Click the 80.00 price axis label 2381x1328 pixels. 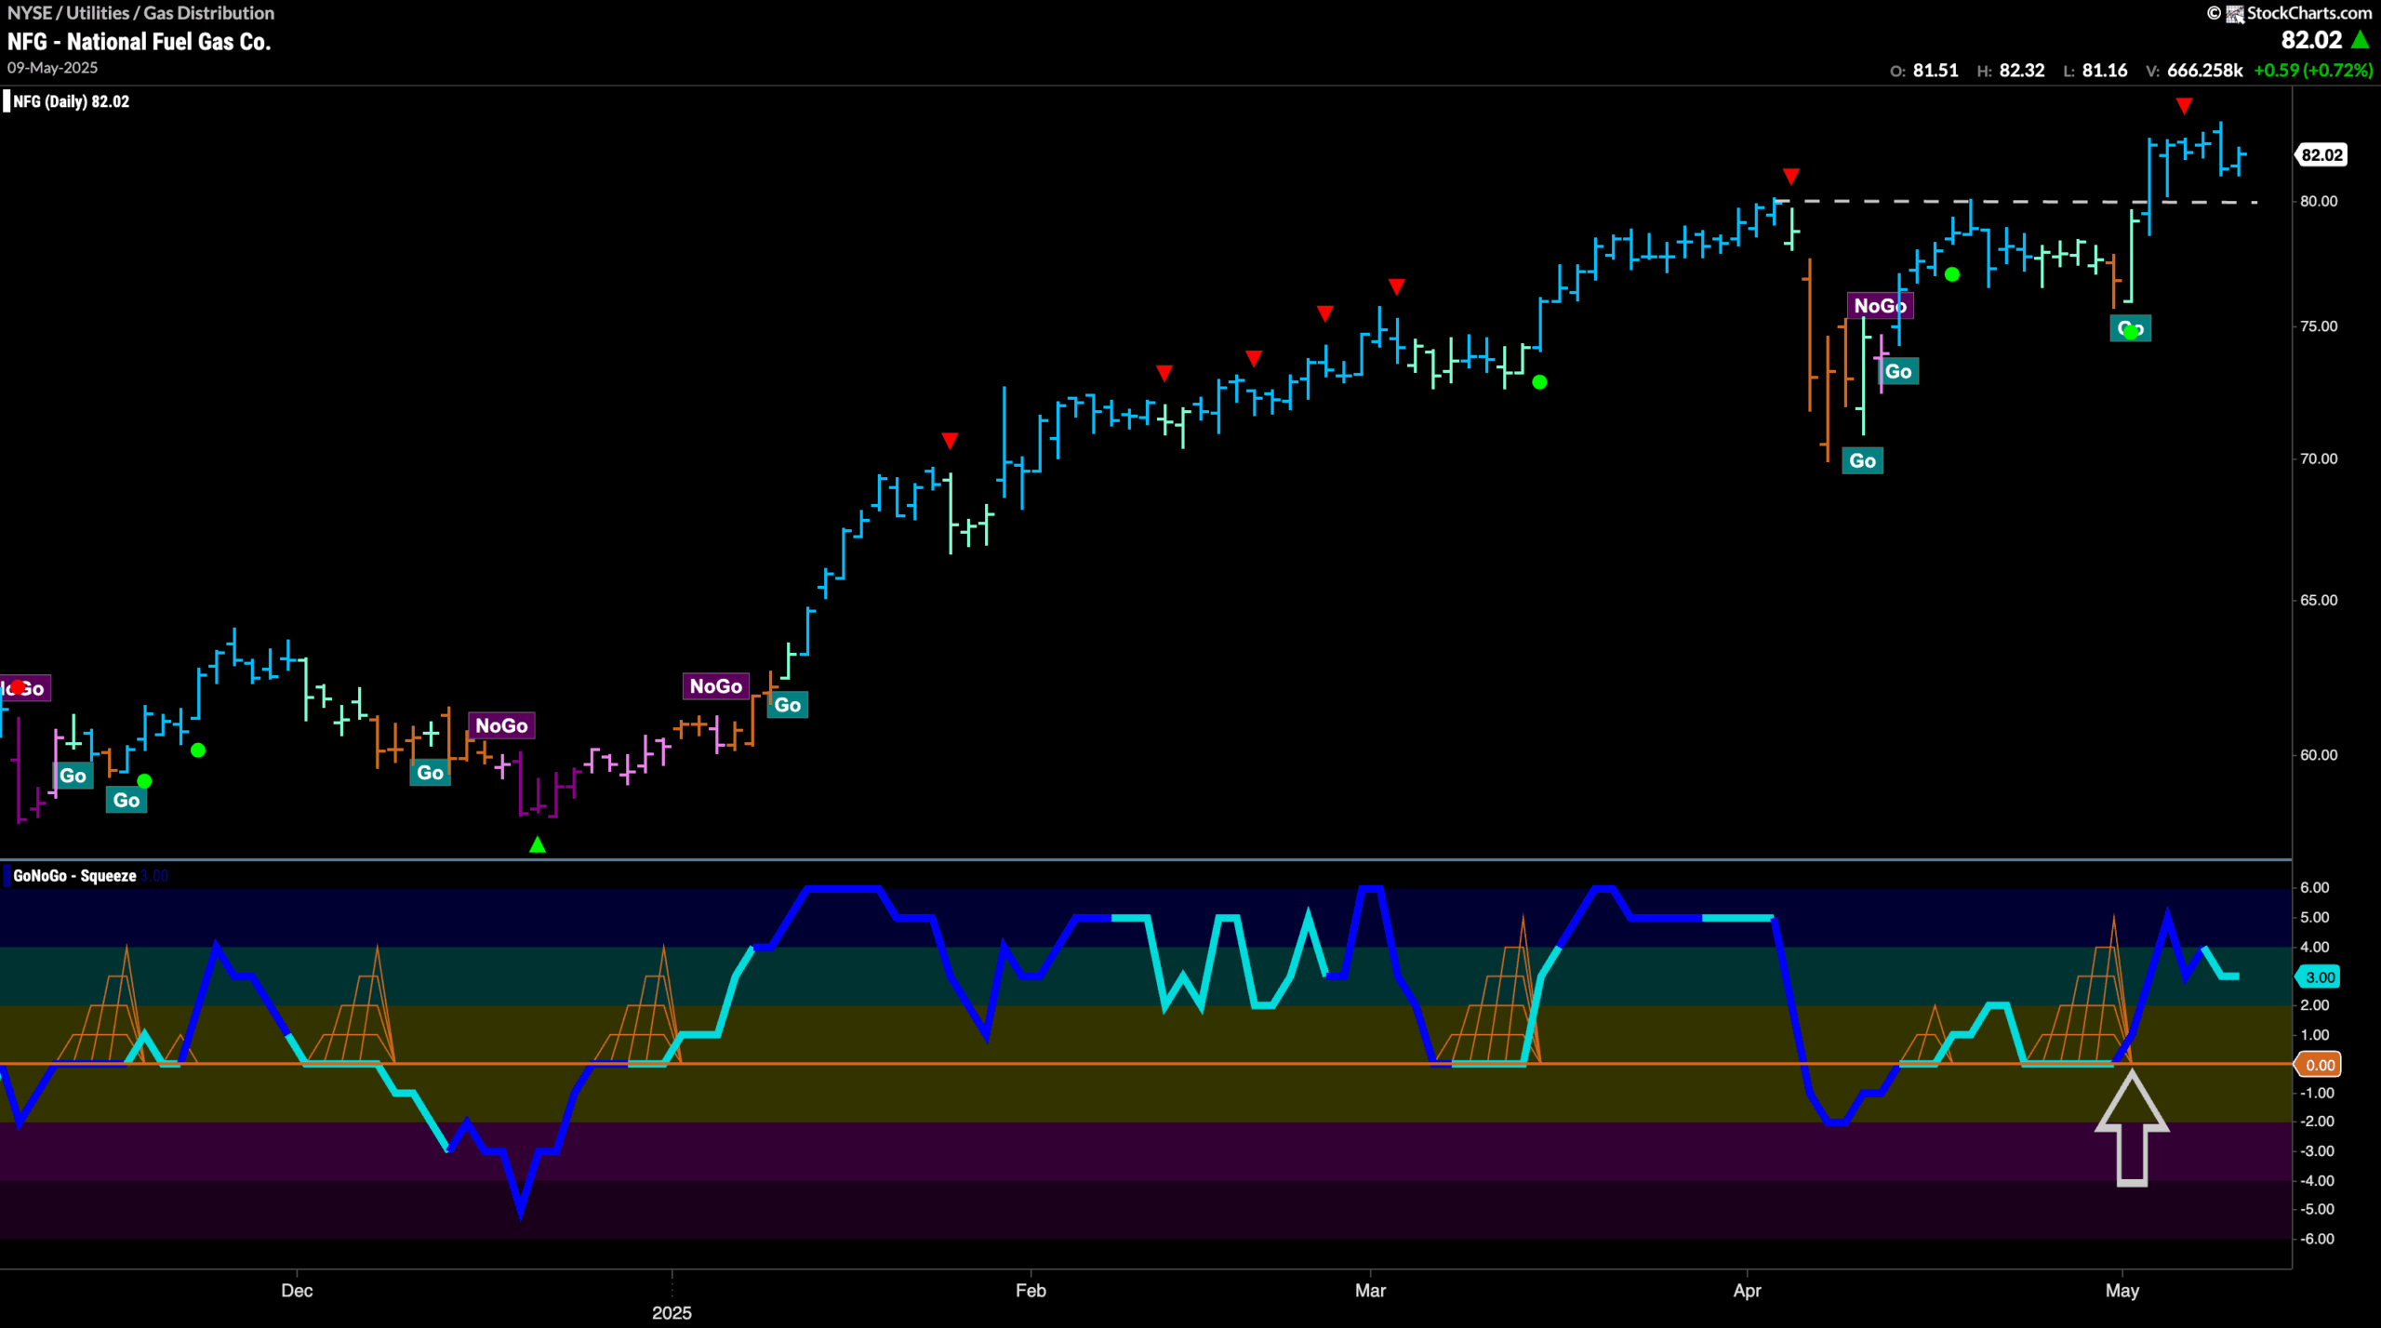pyautogui.click(x=2319, y=201)
